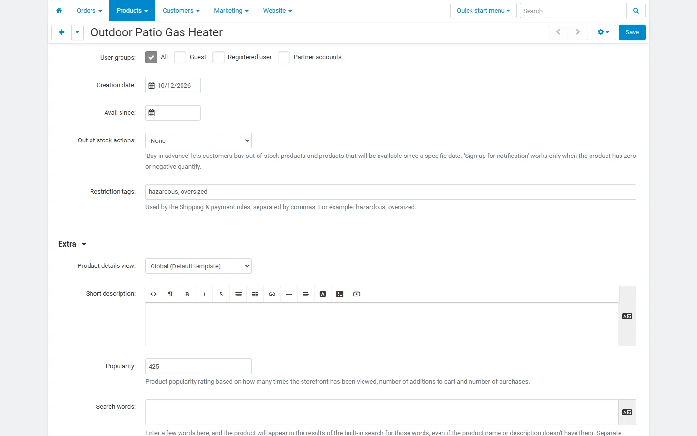Open the gear settings menu
The image size is (697, 436).
(603, 32)
